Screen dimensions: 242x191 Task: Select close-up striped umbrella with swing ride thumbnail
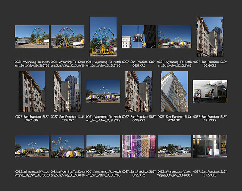[x=68, y=146]
